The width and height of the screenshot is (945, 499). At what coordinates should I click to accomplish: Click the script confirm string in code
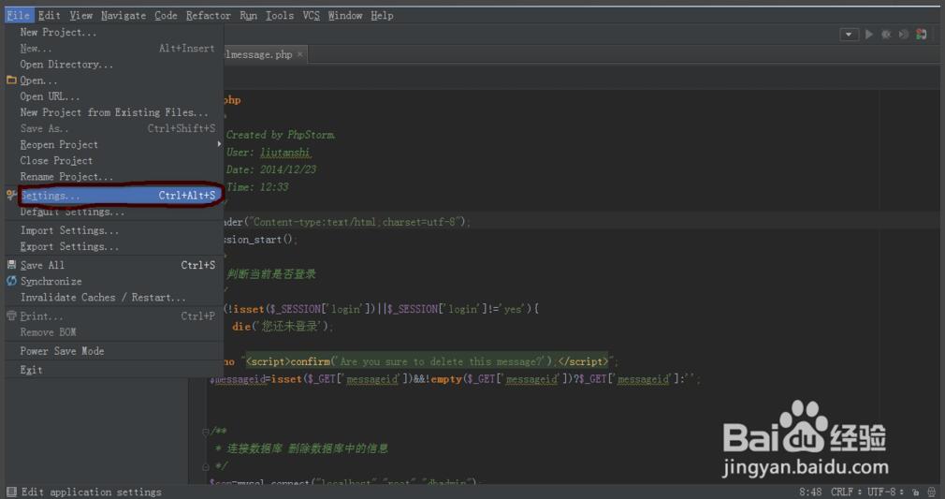coord(428,361)
